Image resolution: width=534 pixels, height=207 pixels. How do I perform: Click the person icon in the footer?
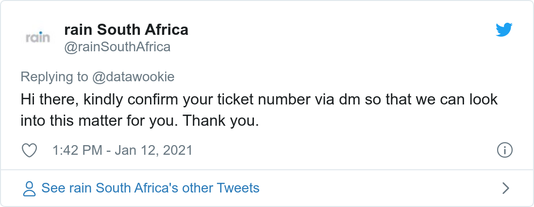pyautogui.click(x=30, y=188)
